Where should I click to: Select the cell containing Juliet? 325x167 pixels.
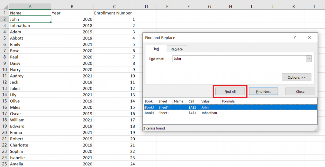(30, 89)
